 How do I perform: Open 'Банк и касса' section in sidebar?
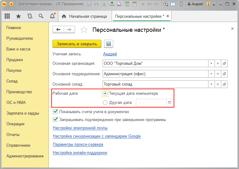coord(18,49)
